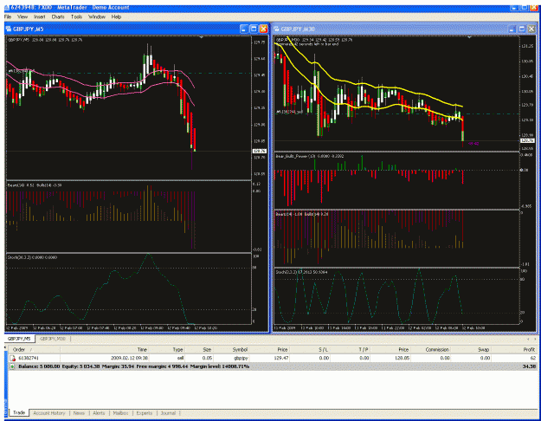Click the GBPJPY,M5 chart window title icon
The height and width of the screenshot is (421, 541).
coord(9,29)
